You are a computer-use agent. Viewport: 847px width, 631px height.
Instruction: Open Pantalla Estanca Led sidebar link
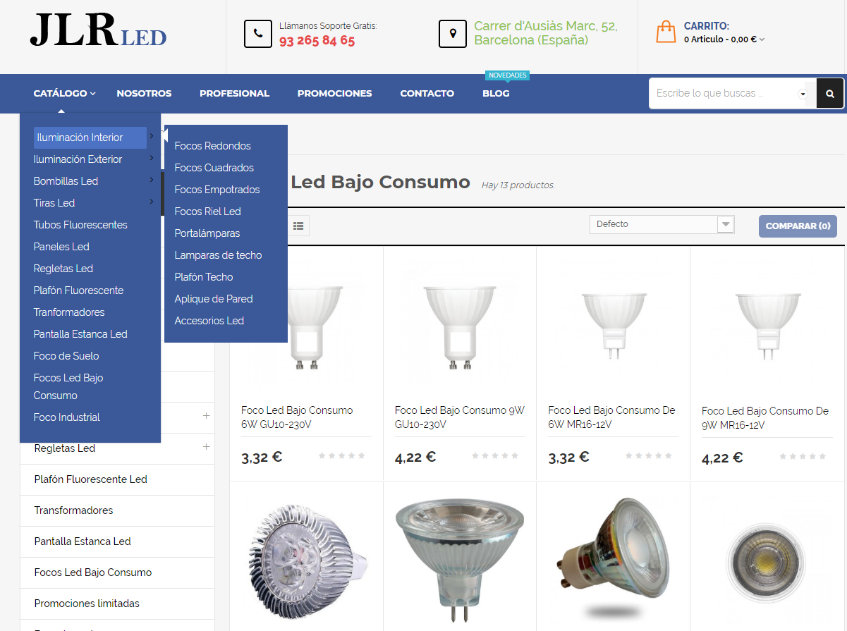pos(83,541)
